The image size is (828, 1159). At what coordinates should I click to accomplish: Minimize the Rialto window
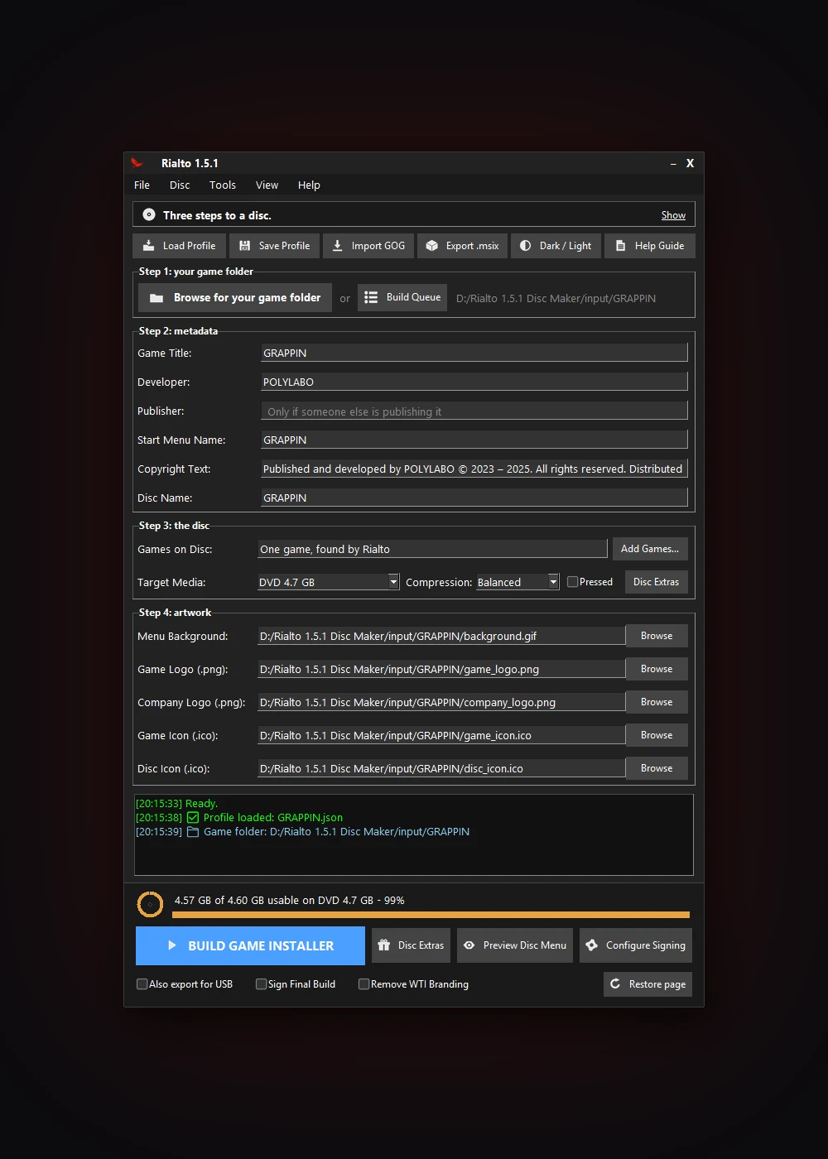[x=673, y=164]
